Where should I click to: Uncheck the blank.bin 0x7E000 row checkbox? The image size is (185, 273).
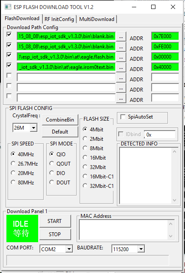9,34
